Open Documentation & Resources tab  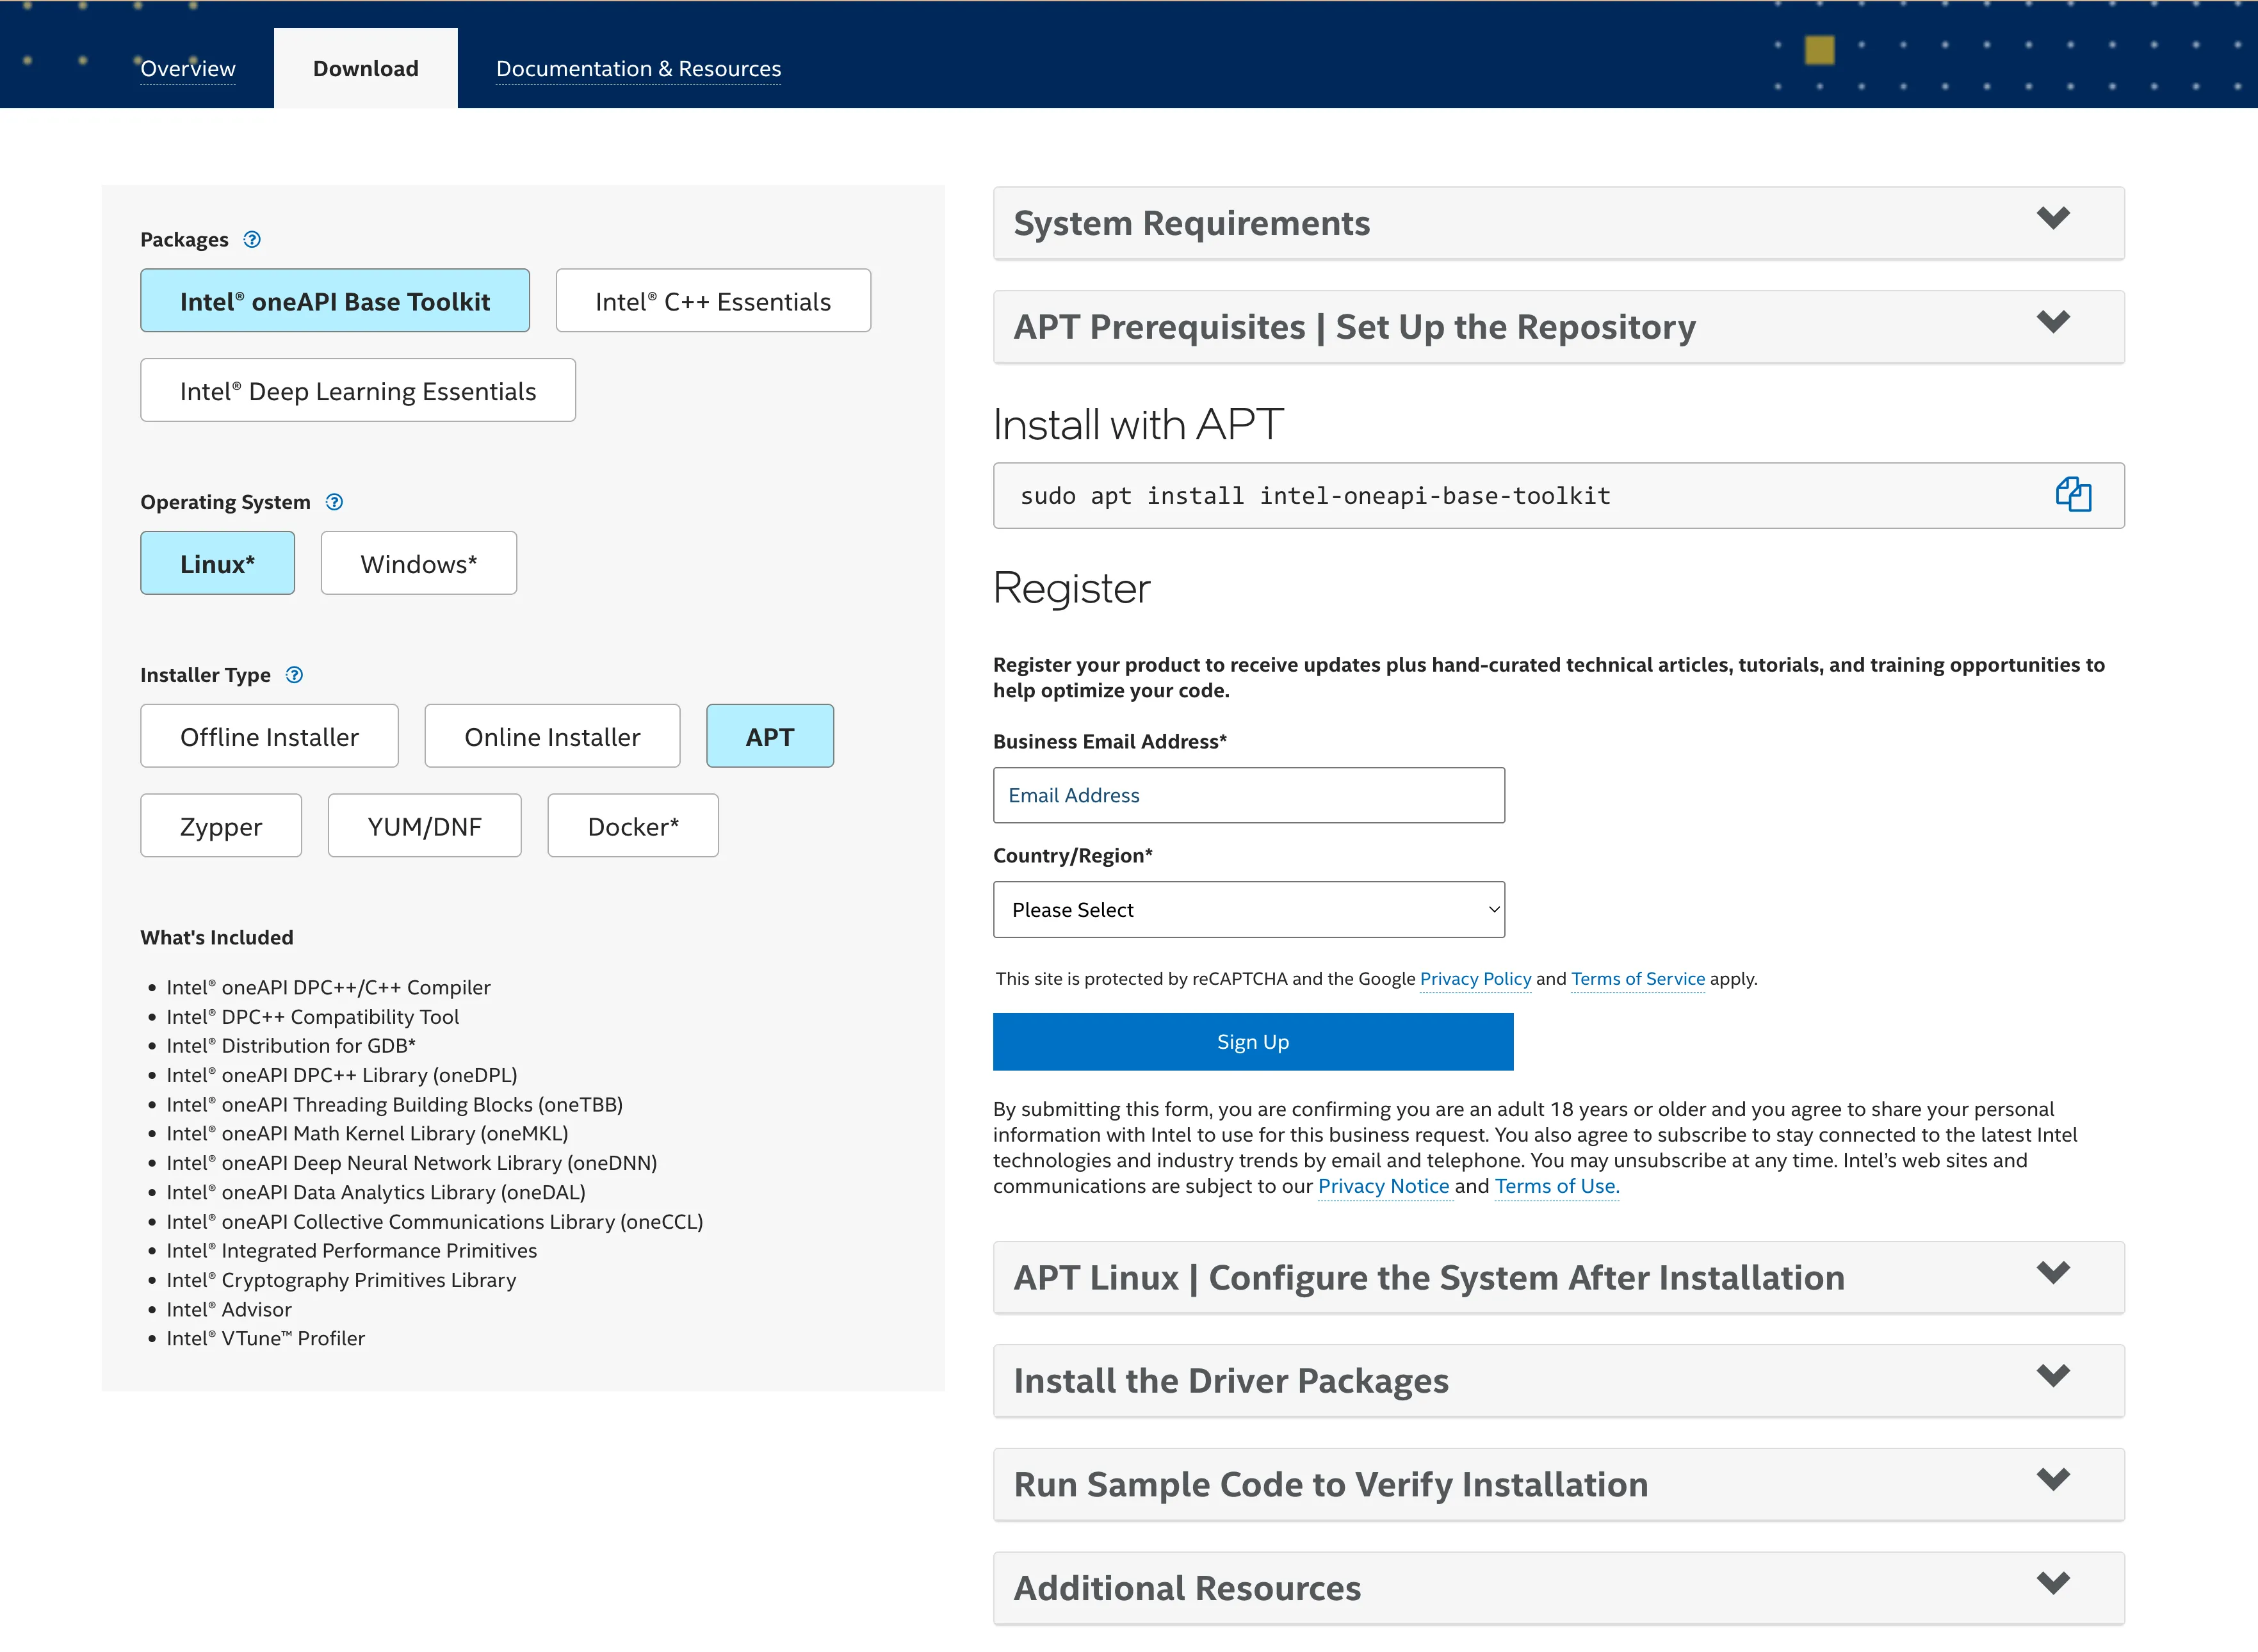[x=638, y=69]
